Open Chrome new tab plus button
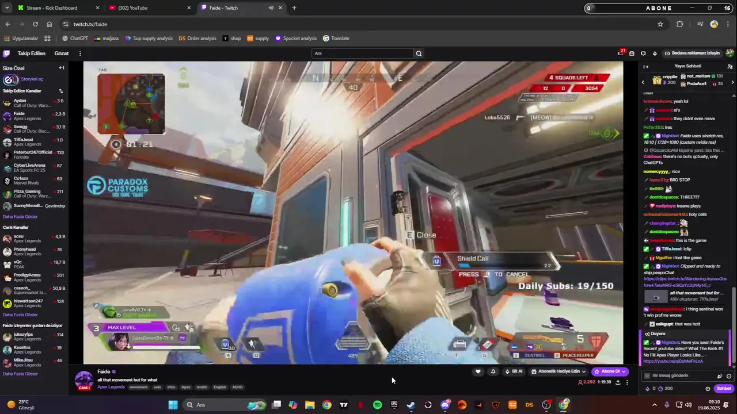 click(x=294, y=8)
